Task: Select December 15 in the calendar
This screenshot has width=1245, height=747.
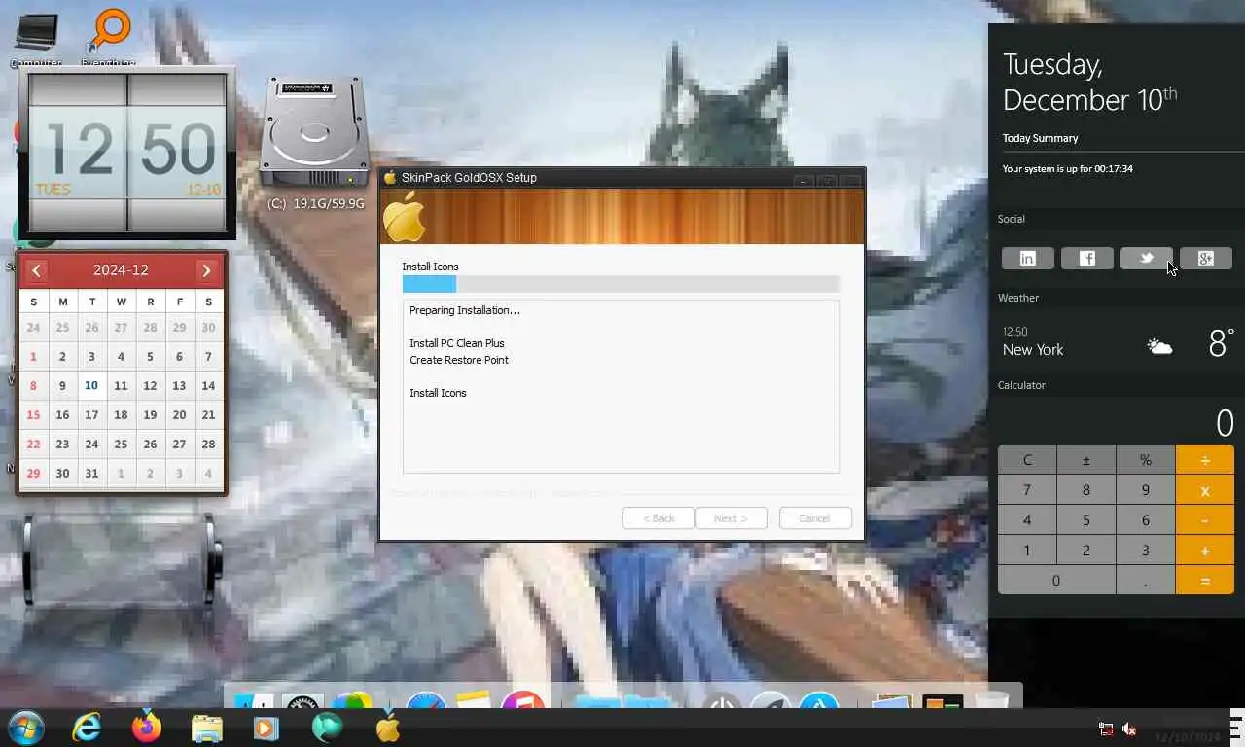Action: pyautogui.click(x=33, y=414)
